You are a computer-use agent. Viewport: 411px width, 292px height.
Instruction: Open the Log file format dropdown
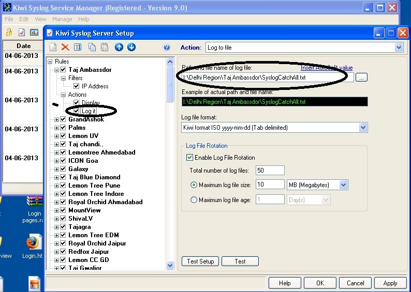point(363,128)
